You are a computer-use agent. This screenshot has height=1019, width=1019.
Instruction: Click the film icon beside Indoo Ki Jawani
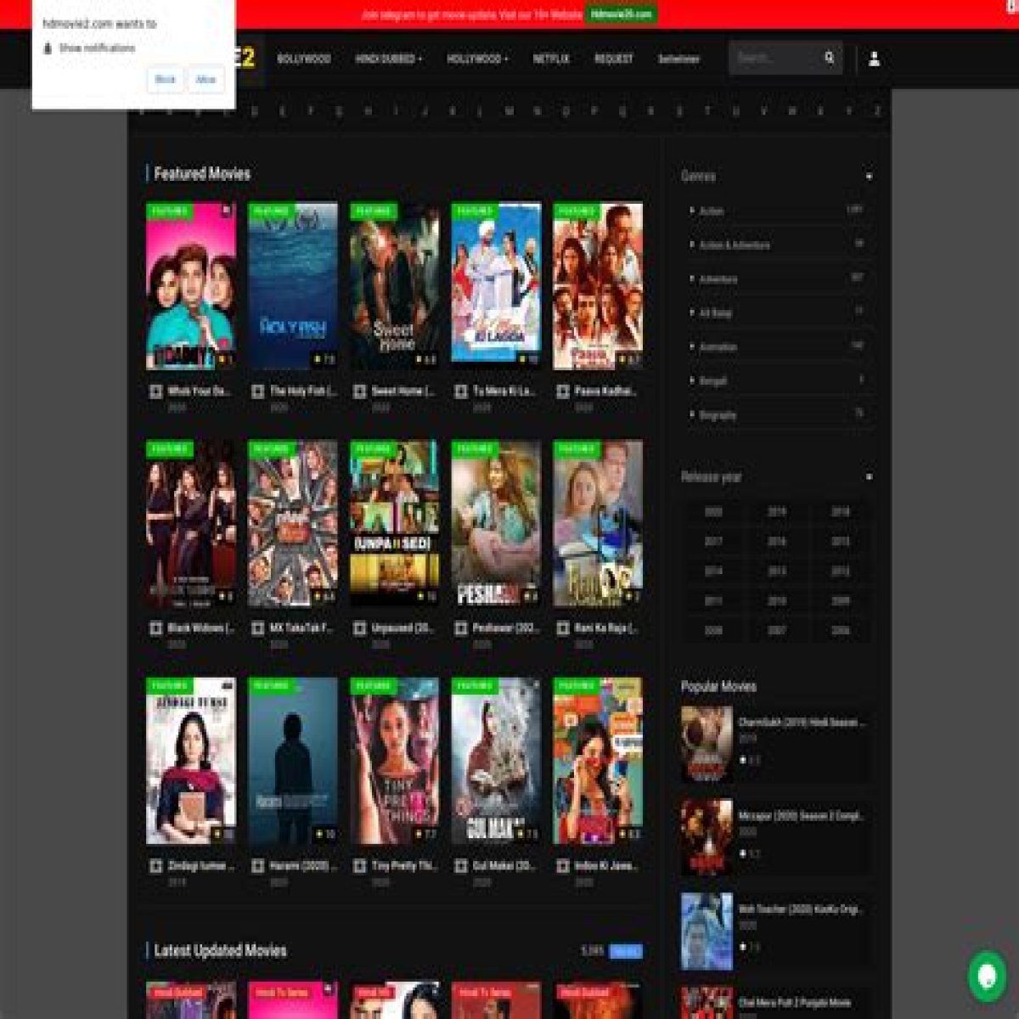coord(563,866)
